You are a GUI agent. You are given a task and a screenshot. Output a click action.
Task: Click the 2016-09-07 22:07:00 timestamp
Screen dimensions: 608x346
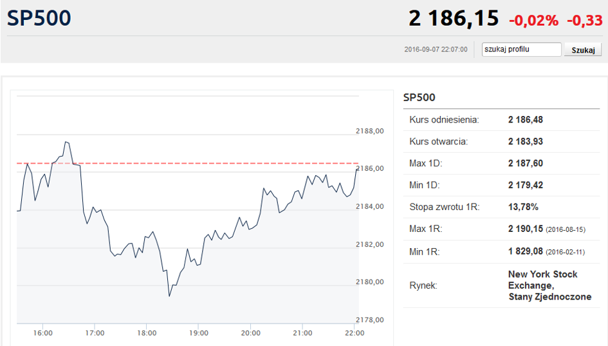pyautogui.click(x=436, y=50)
